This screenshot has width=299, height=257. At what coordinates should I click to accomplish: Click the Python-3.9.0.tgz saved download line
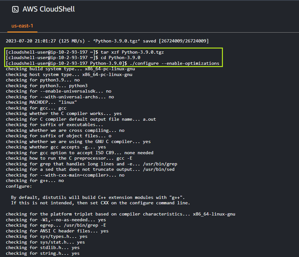[x=107, y=41]
